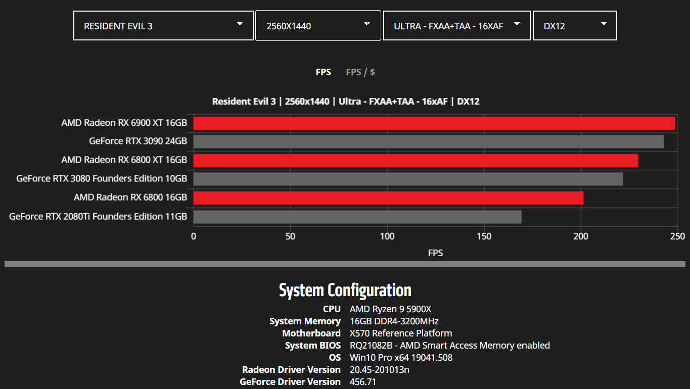Select the AMD Radeon RX 6900 XT 16GB label
This screenshot has width=690, height=389.
tap(124, 123)
